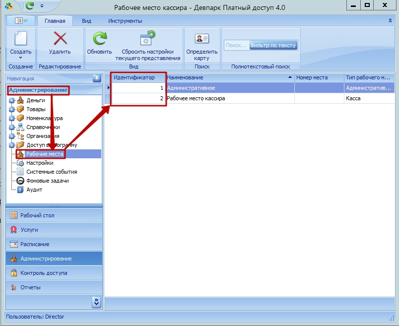Click the Identify card (Определить карту) icon
Viewport: 399px width, 326px height.
tap(201, 39)
